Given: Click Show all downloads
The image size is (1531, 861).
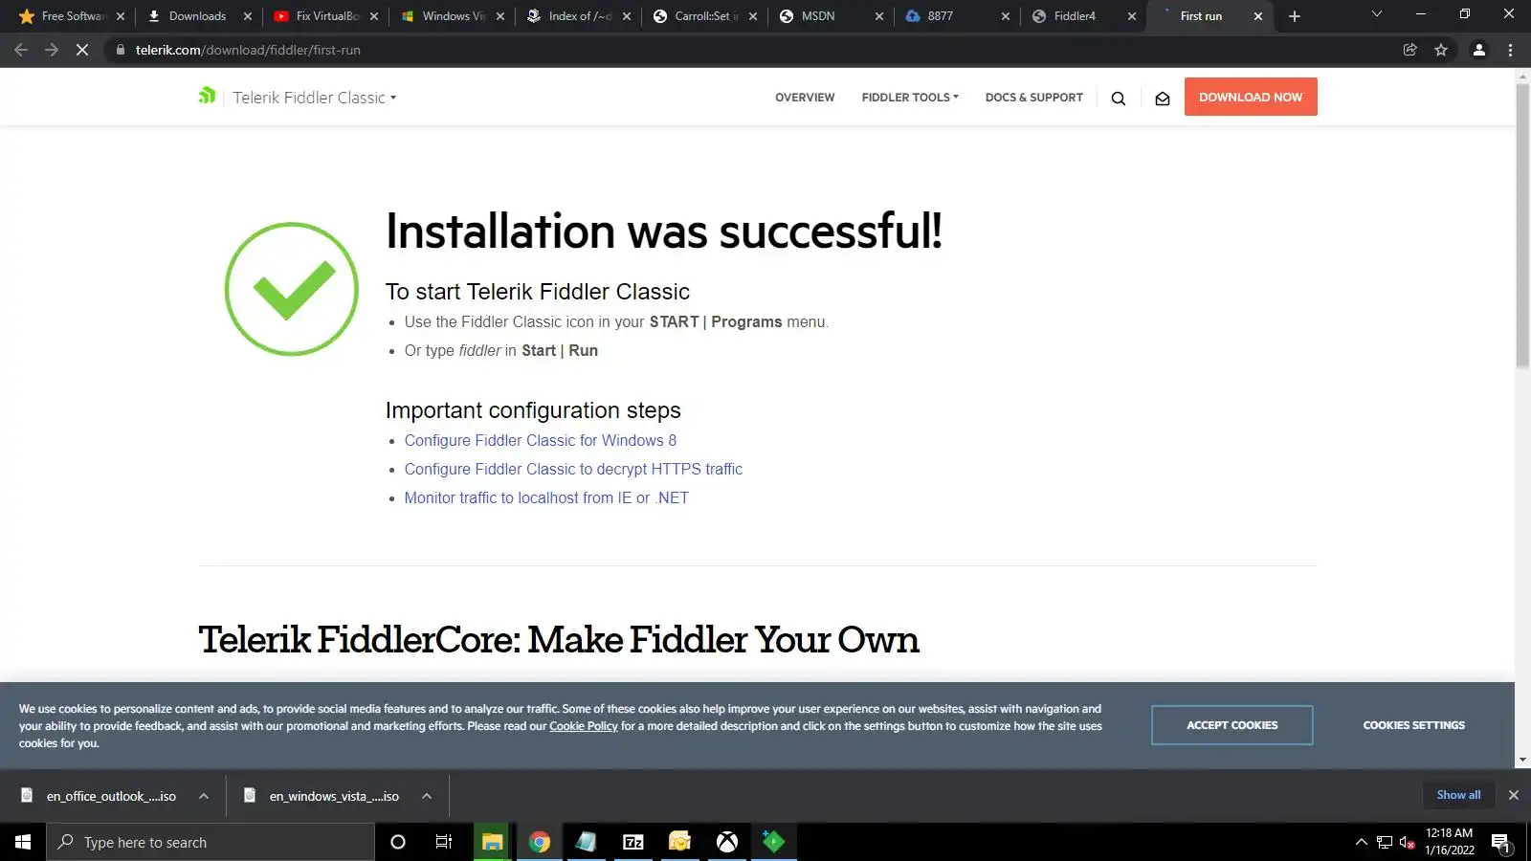Looking at the screenshot, I should (1458, 795).
